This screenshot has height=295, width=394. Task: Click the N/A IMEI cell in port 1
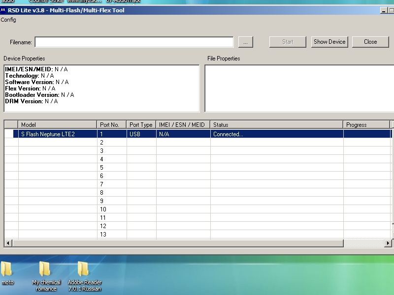(183, 134)
